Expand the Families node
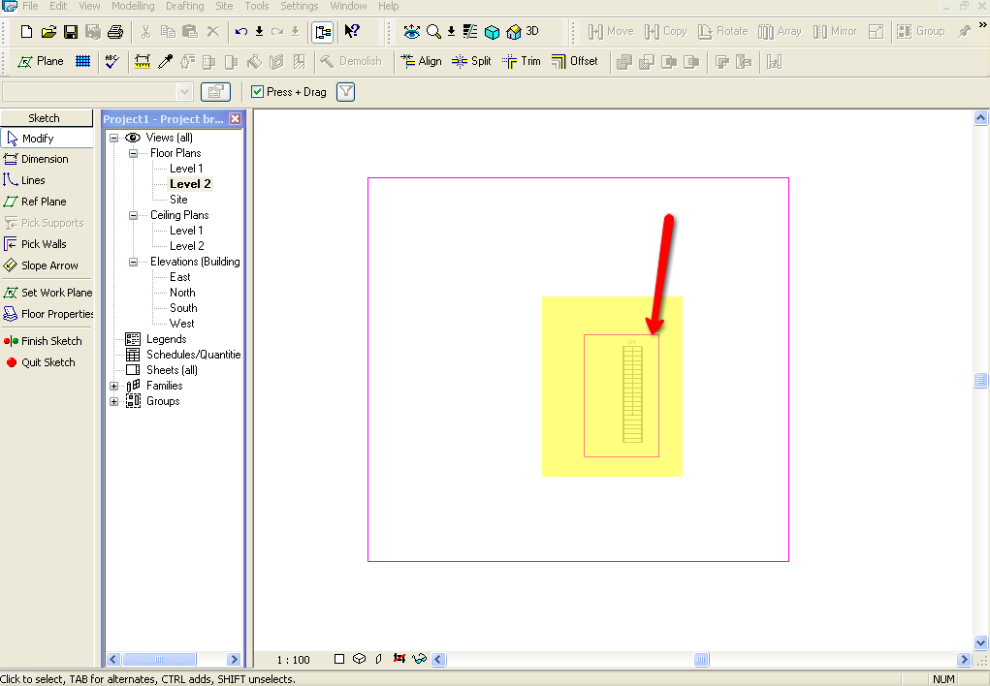990x686 pixels. (x=114, y=386)
